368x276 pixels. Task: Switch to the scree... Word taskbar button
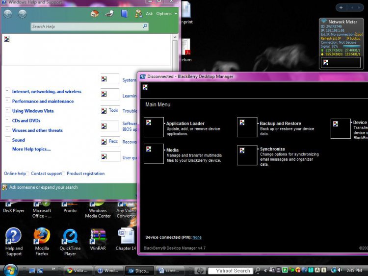pyautogui.click(x=170, y=271)
